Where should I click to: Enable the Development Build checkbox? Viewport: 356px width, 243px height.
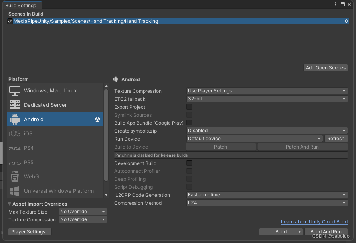pyautogui.click(x=189, y=163)
